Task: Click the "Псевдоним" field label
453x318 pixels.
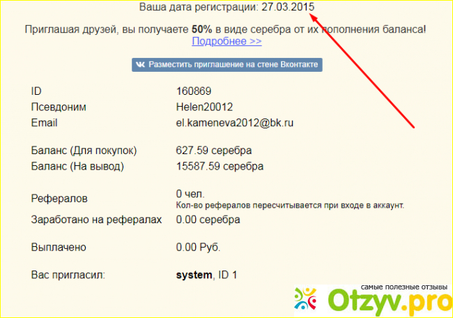Action: click(x=63, y=107)
